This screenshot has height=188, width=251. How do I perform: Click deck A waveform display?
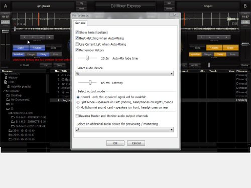click(41, 19)
